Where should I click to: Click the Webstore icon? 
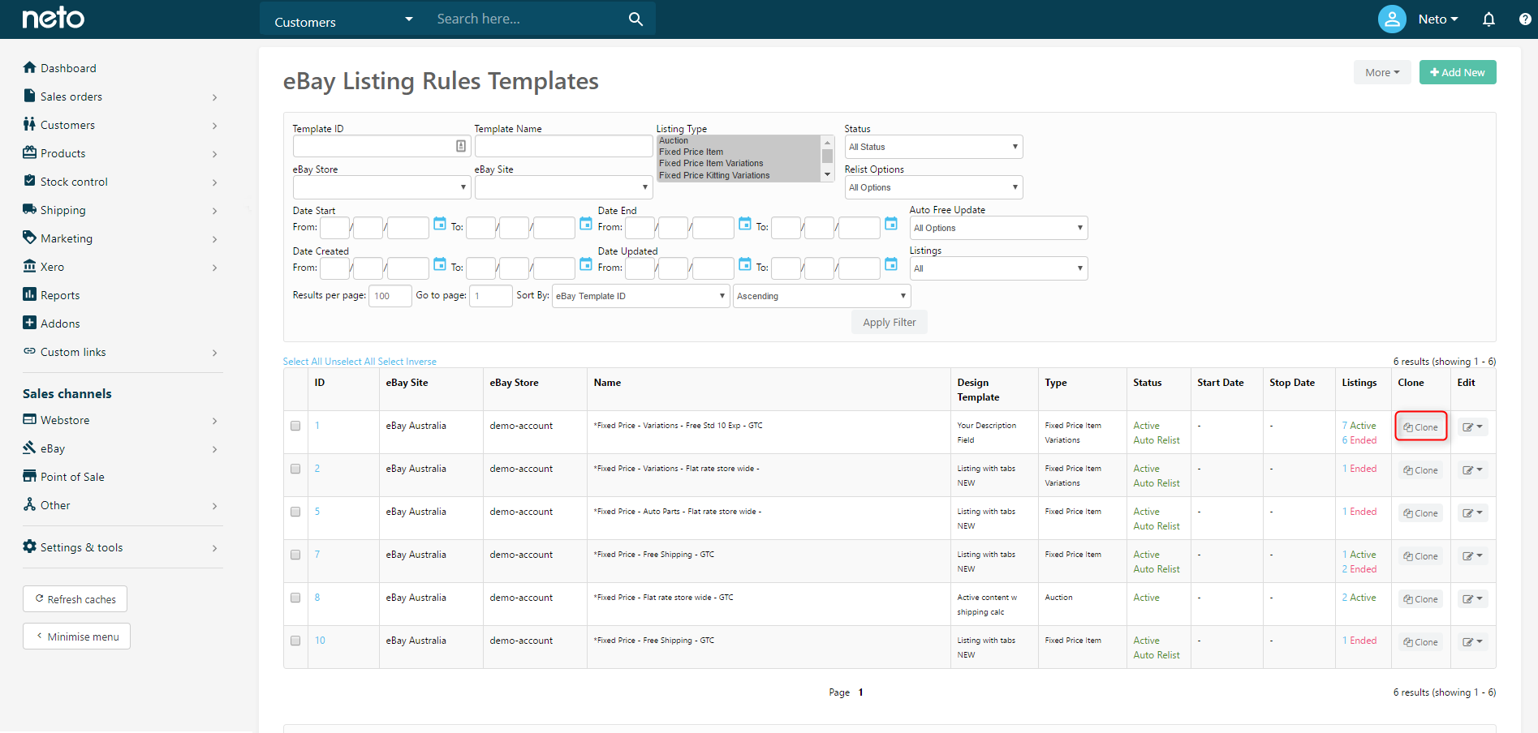29,419
